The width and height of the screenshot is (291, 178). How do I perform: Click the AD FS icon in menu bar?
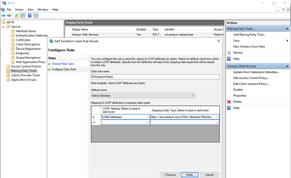point(3,9)
